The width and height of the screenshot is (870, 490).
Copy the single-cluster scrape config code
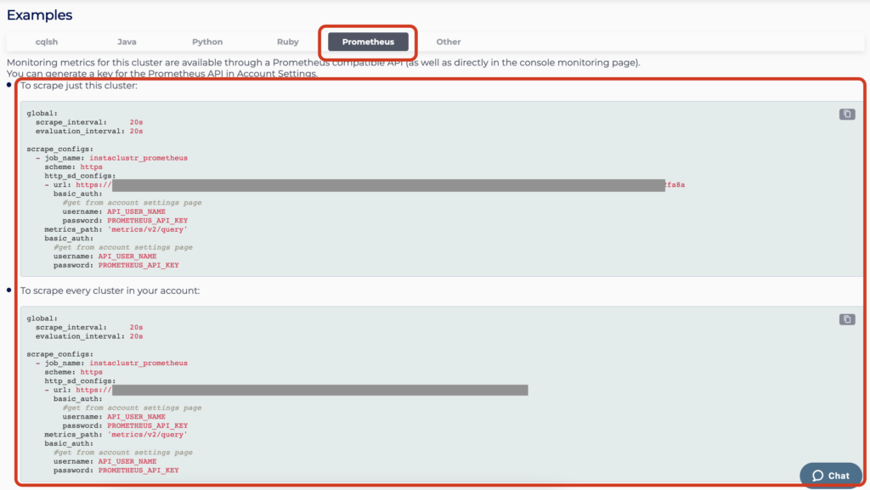(x=847, y=114)
